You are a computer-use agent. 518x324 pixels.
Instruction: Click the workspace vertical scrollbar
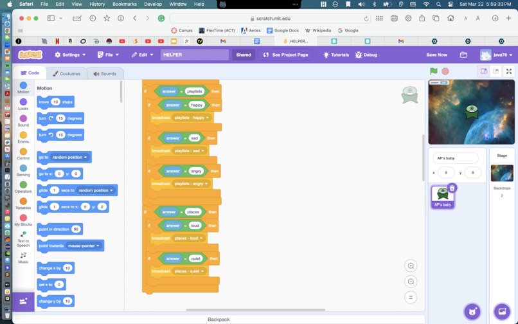[x=423, y=157]
